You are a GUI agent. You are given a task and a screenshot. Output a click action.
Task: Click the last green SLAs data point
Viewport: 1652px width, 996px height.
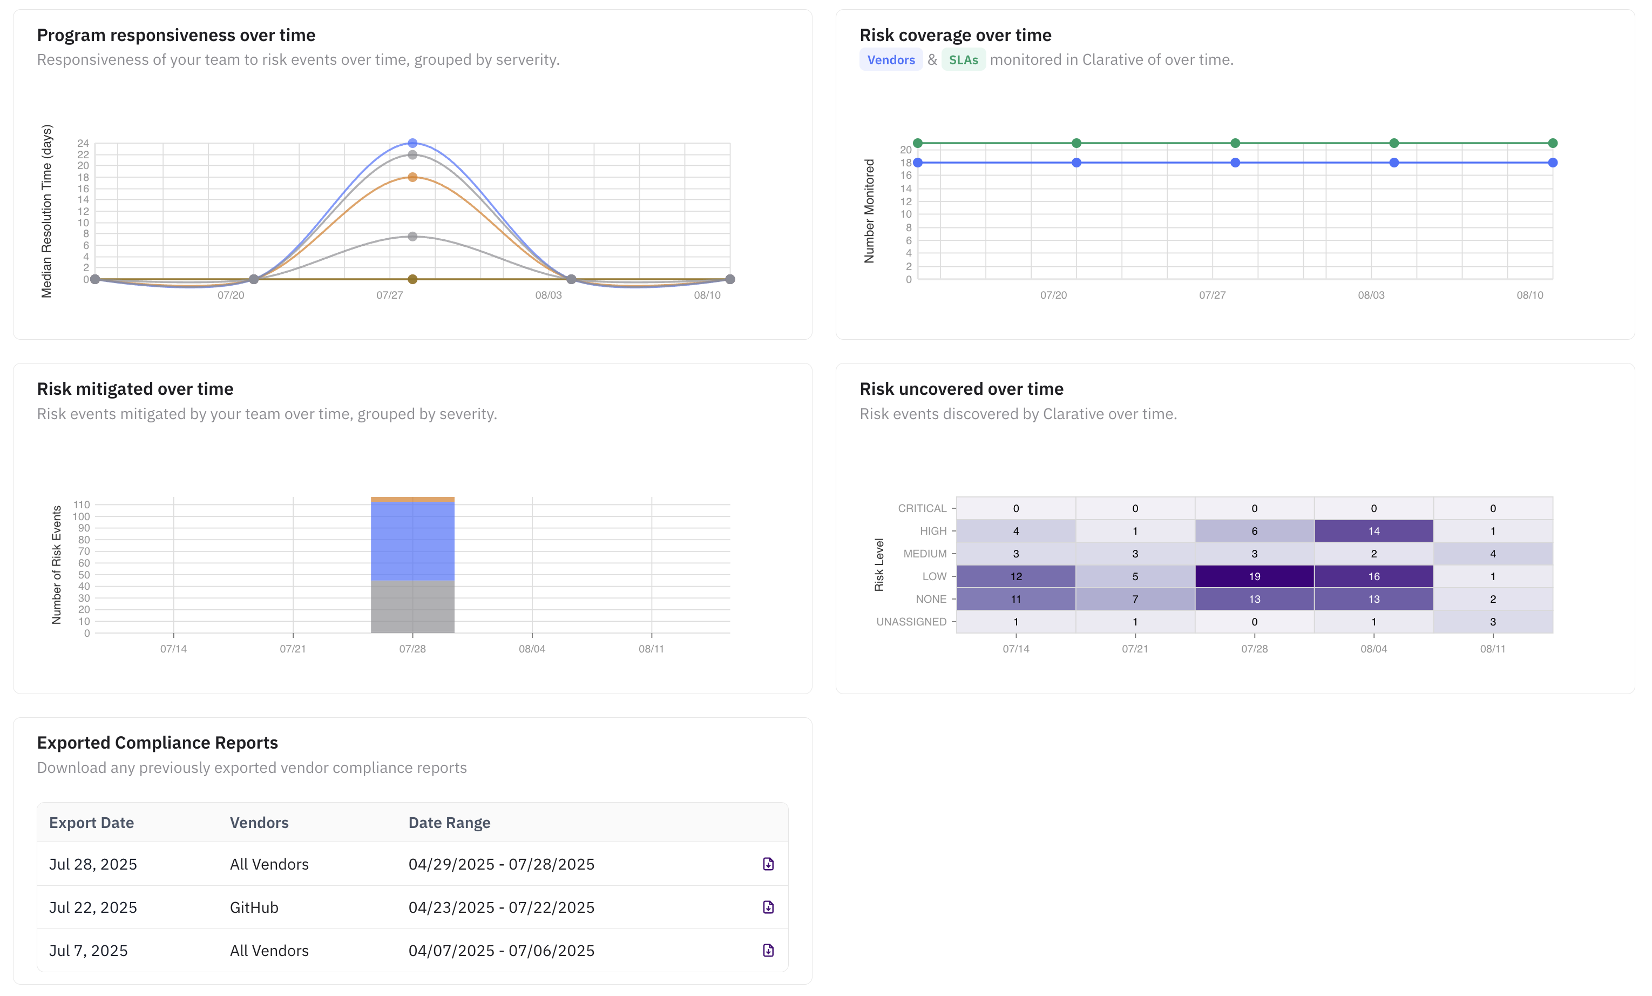tap(1553, 143)
